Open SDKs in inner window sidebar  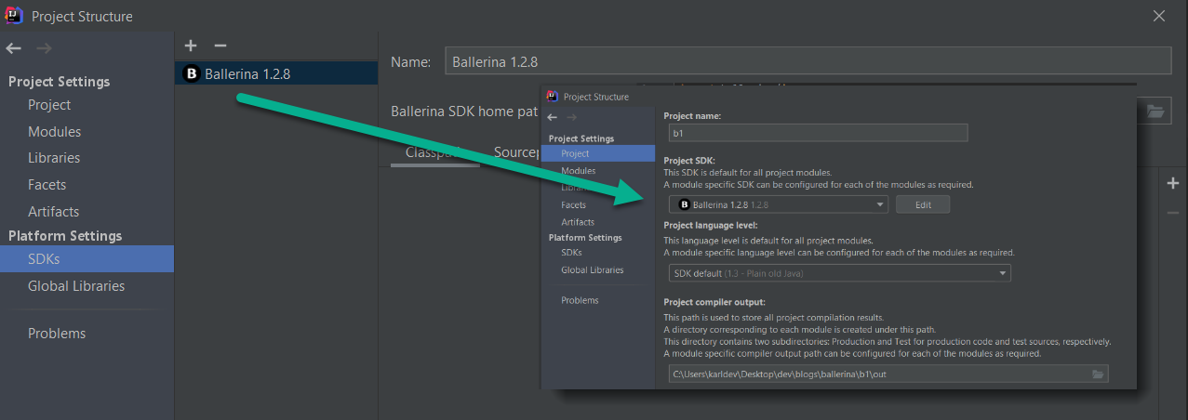click(x=572, y=252)
